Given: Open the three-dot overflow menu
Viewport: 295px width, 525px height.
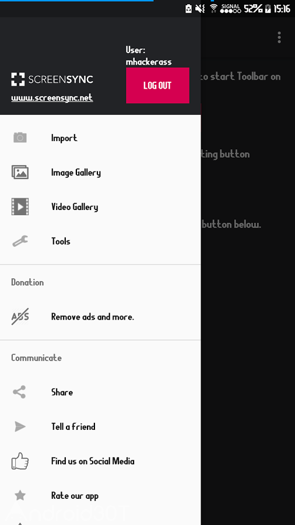Looking at the screenshot, I should coord(279,37).
